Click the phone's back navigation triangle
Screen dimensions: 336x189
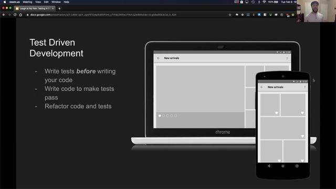coord(269,166)
